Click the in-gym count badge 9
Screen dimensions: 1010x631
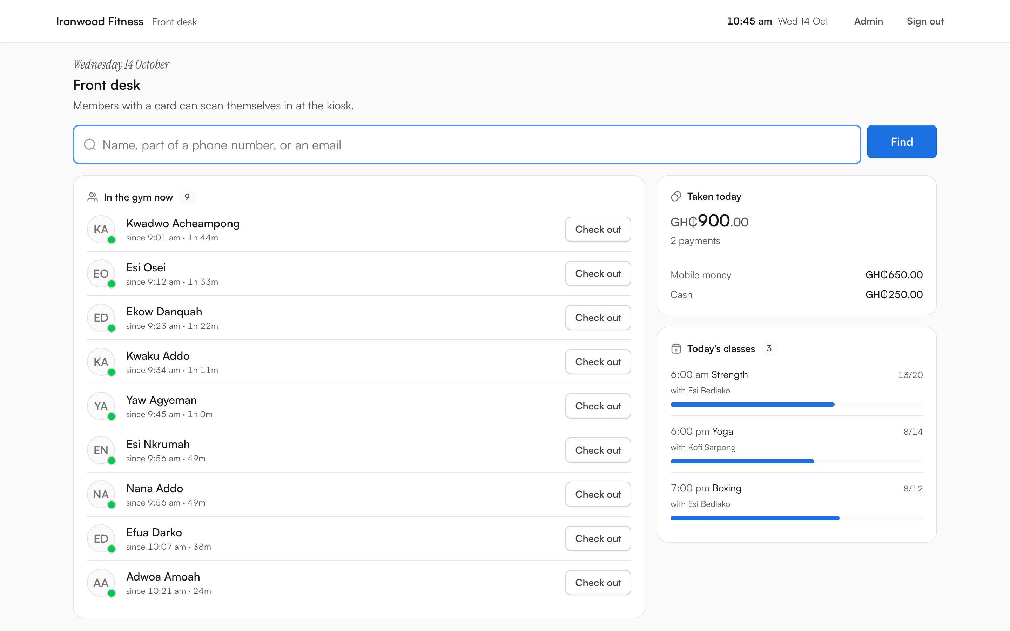coord(187,197)
